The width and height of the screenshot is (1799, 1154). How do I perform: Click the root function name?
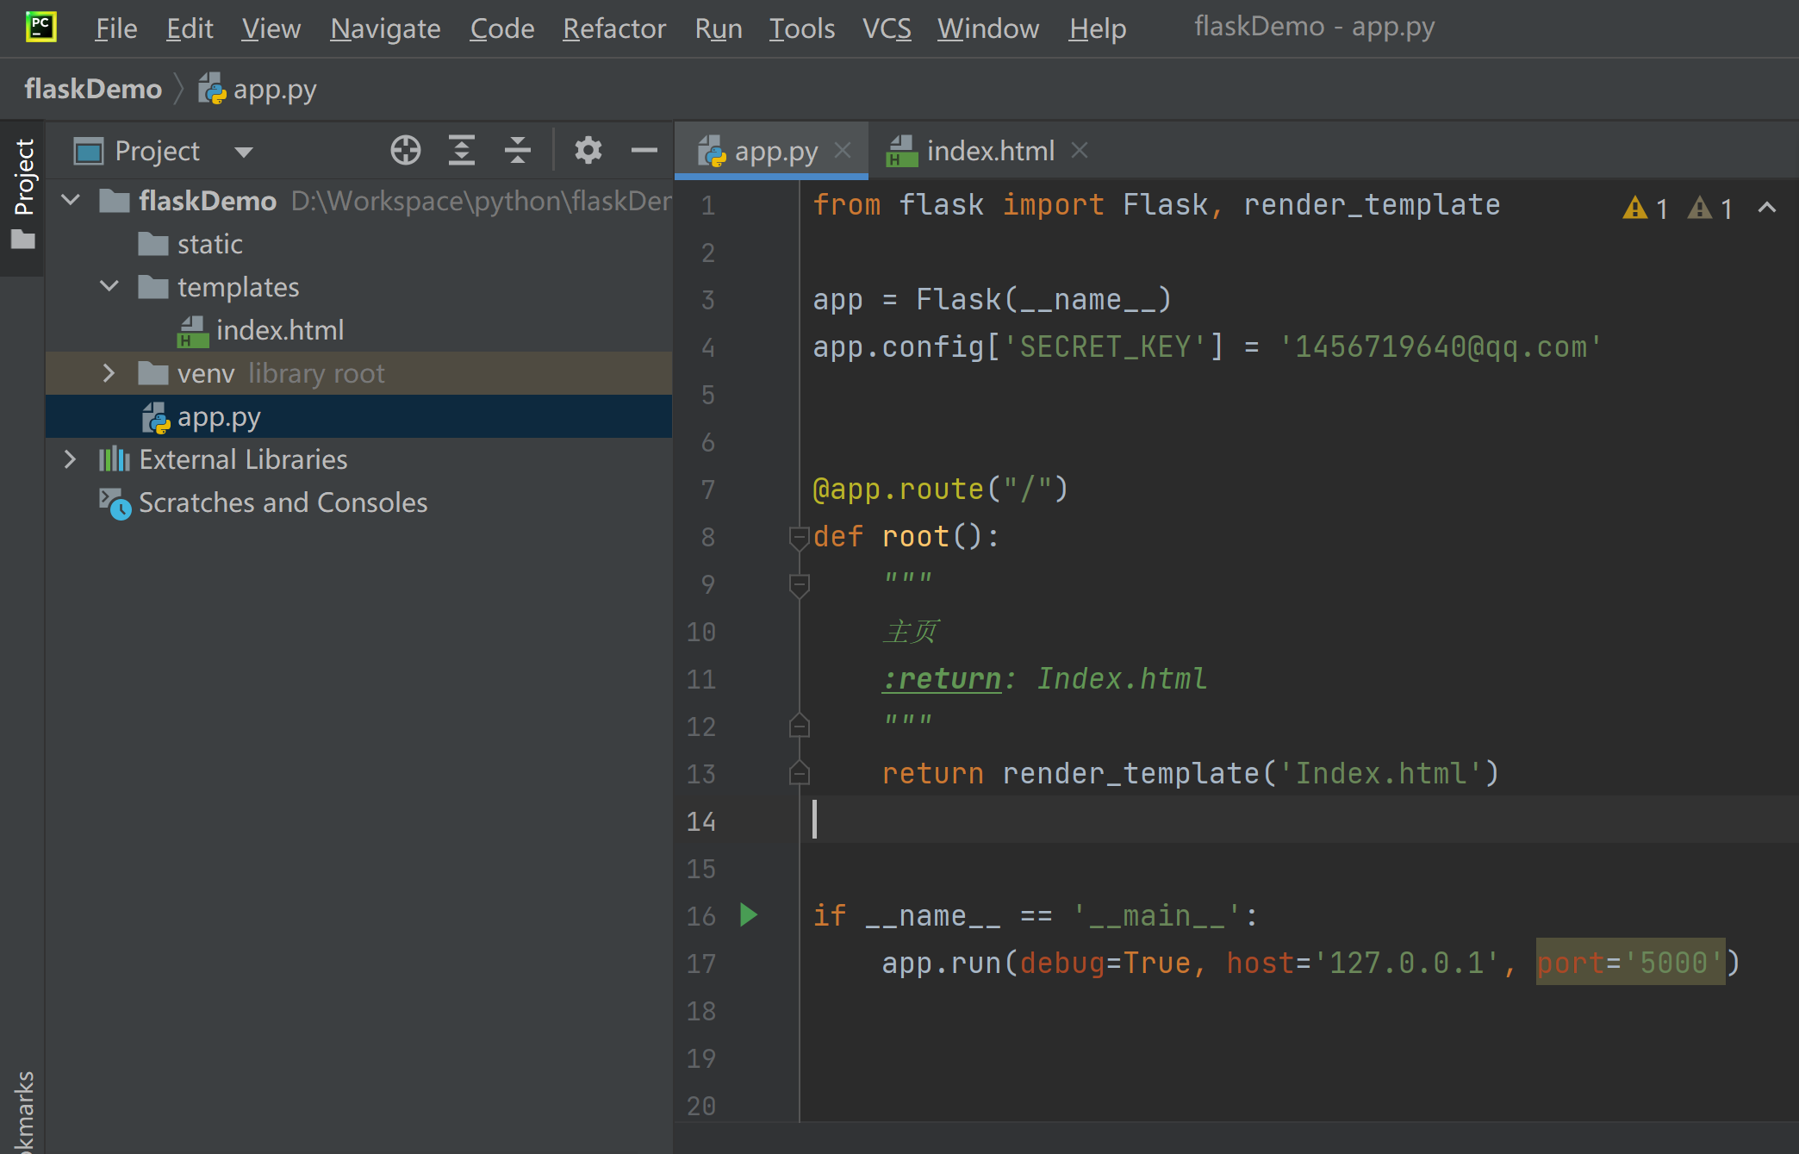tap(915, 537)
